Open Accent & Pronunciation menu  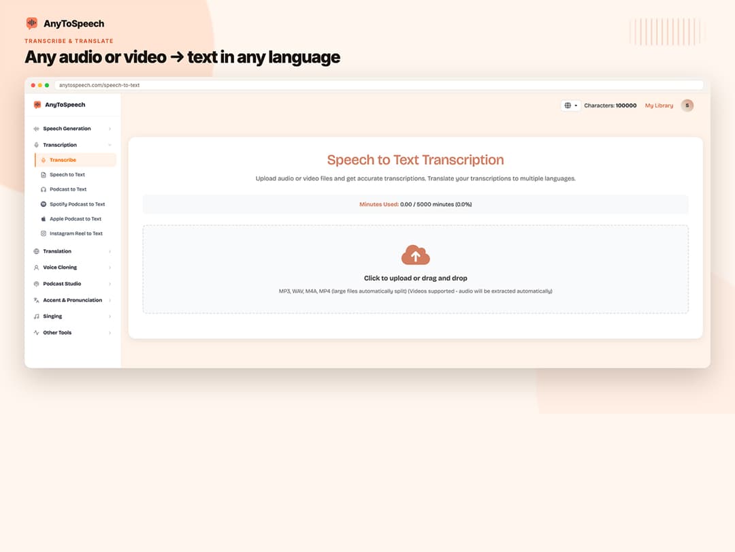pyautogui.click(x=72, y=300)
